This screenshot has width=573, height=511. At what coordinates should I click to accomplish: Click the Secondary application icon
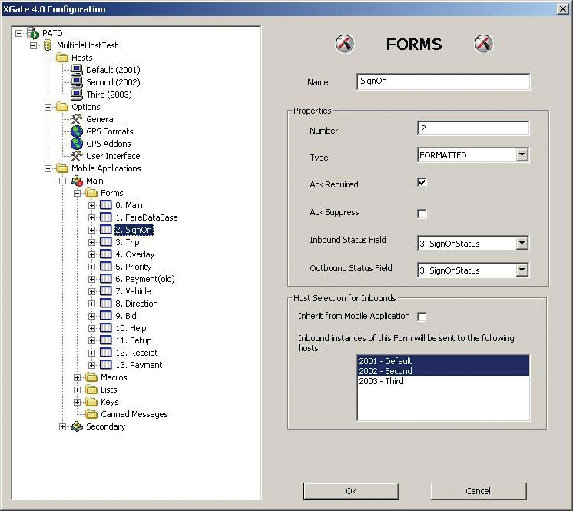click(77, 426)
